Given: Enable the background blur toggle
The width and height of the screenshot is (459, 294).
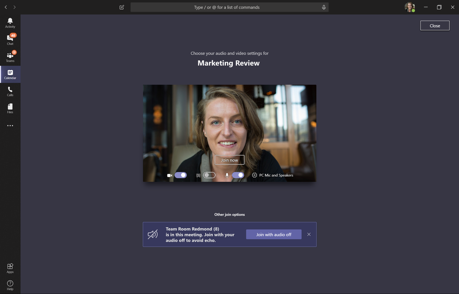Looking at the screenshot, I should point(209,175).
